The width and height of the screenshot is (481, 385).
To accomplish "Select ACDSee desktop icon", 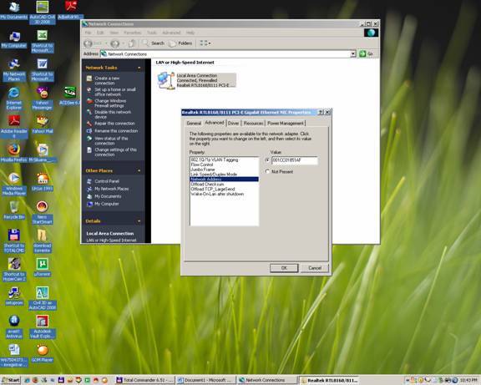I will [x=70, y=96].
